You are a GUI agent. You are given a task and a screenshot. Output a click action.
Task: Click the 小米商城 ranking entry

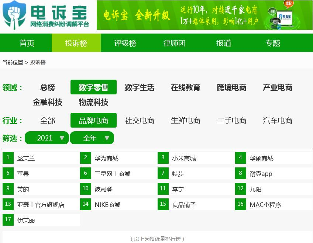(x=196, y=158)
